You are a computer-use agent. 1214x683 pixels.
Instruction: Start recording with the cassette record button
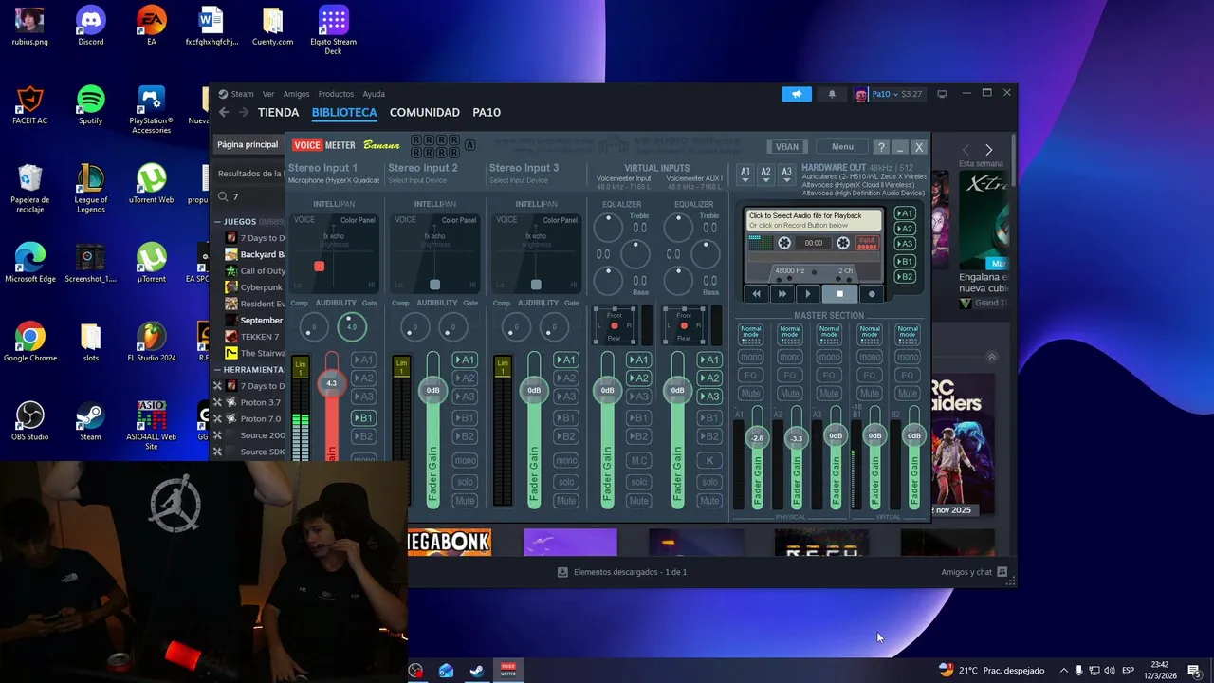click(x=872, y=294)
